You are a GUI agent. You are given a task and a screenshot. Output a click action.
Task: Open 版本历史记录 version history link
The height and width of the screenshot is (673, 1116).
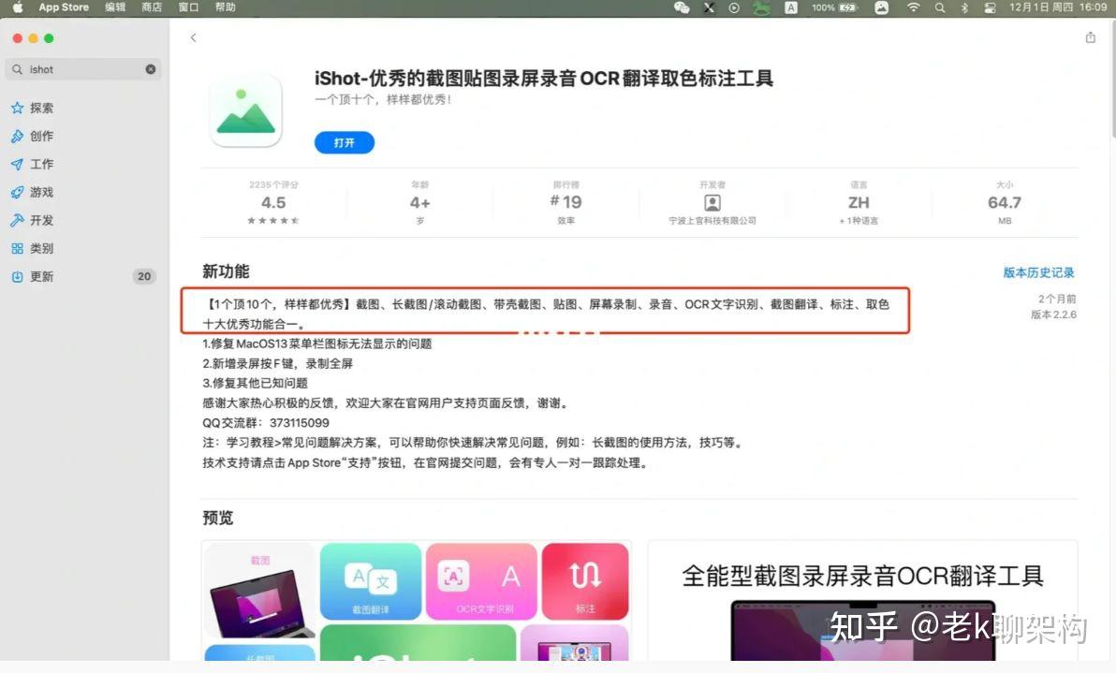[1039, 271]
